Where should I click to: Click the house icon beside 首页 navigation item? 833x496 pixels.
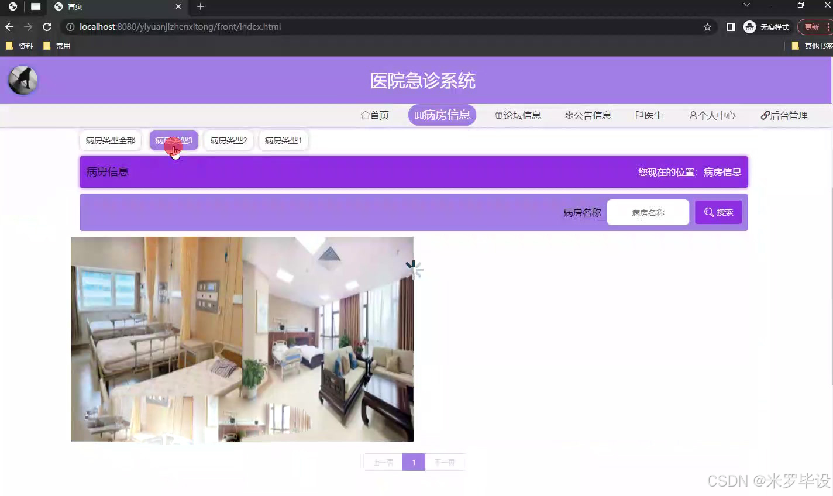(x=364, y=115)
